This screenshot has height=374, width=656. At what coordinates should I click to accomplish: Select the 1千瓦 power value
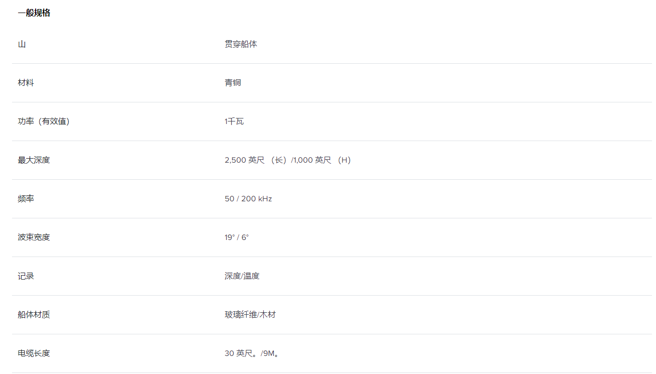click(234, 121)
